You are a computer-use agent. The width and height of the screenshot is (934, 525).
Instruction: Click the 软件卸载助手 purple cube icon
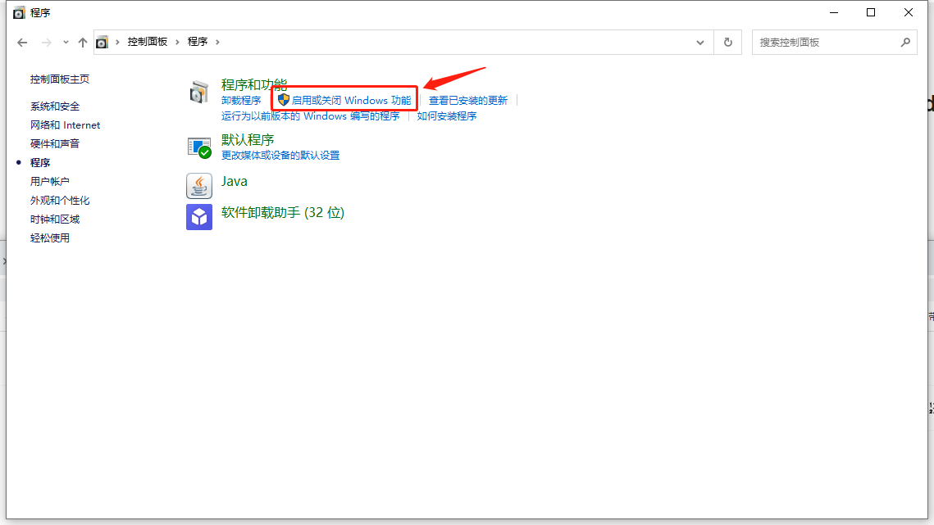pos(199,217)
